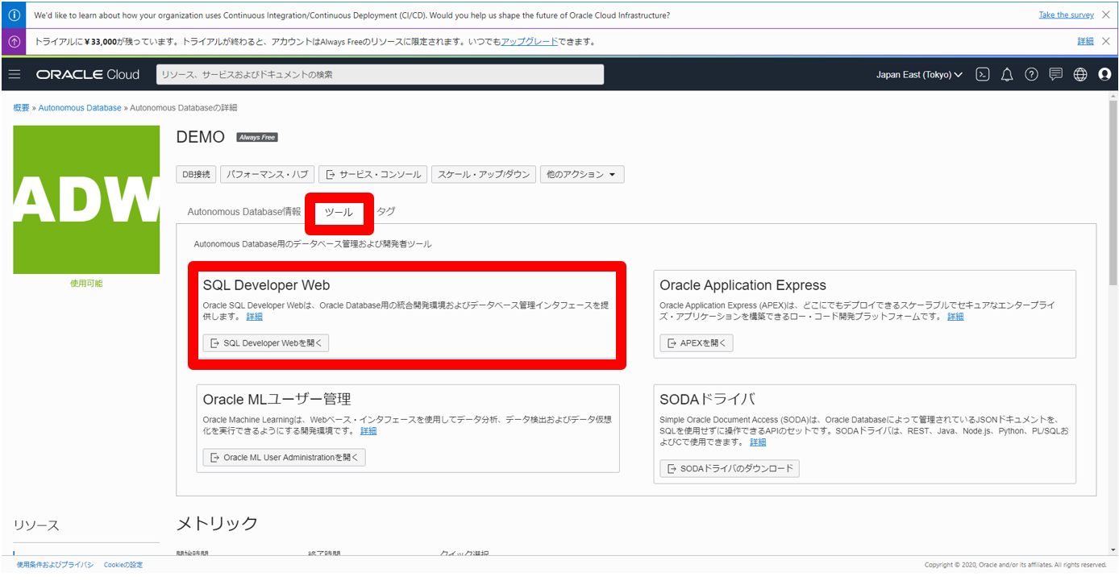Open the hamburger navigation menu

point(15,74)
